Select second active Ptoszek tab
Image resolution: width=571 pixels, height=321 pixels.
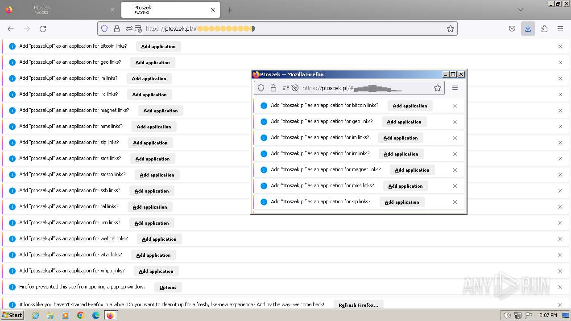point(170,10)
